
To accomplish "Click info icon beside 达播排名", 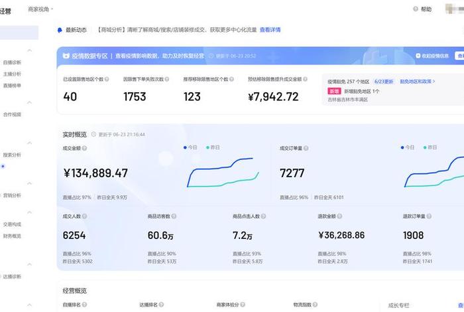I will [x=161, y=304].
